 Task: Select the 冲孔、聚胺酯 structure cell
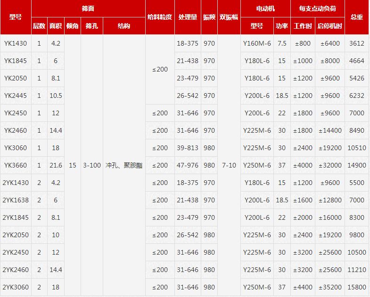pyautogui.click(x=124, y=165)
